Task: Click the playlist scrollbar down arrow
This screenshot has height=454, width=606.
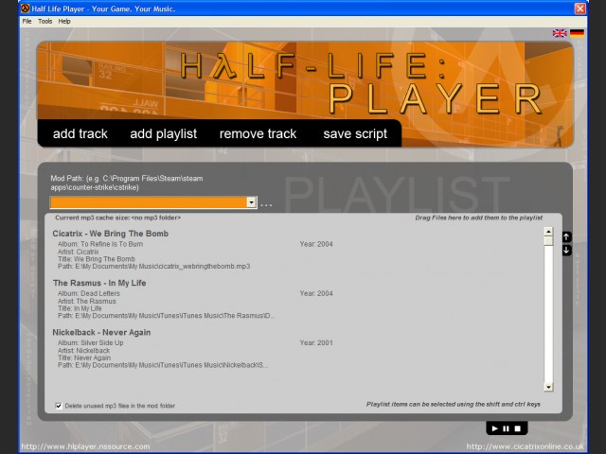Action: click(x=548, y=387)
